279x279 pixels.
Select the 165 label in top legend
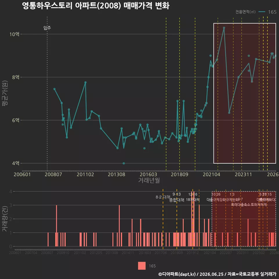(x=272, y=12)
